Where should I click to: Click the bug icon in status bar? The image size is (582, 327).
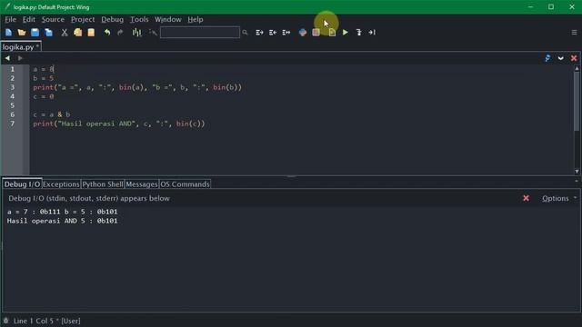(x=5, y=321)
